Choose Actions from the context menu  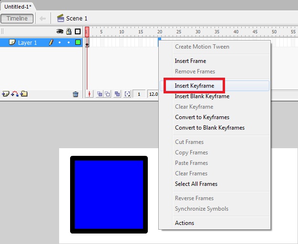(x=185, y=223)
